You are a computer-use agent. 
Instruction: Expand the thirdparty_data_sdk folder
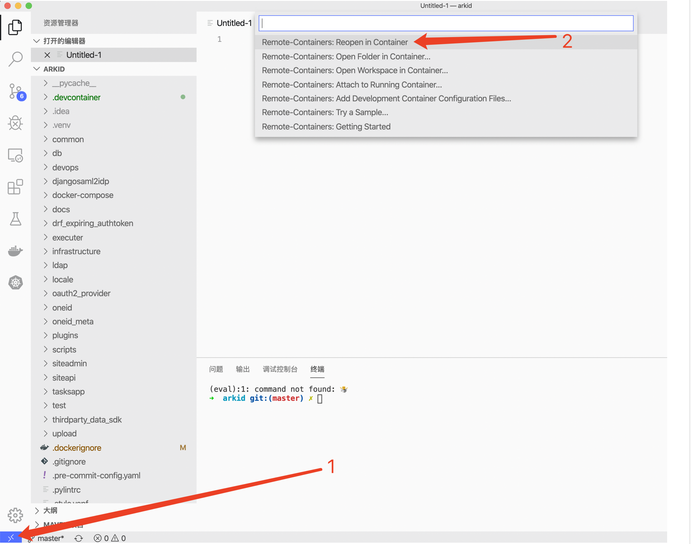114,419
